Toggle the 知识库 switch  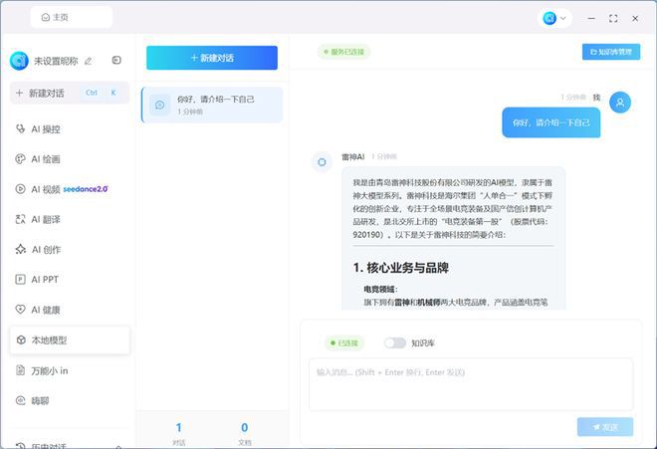click(395, 342)
